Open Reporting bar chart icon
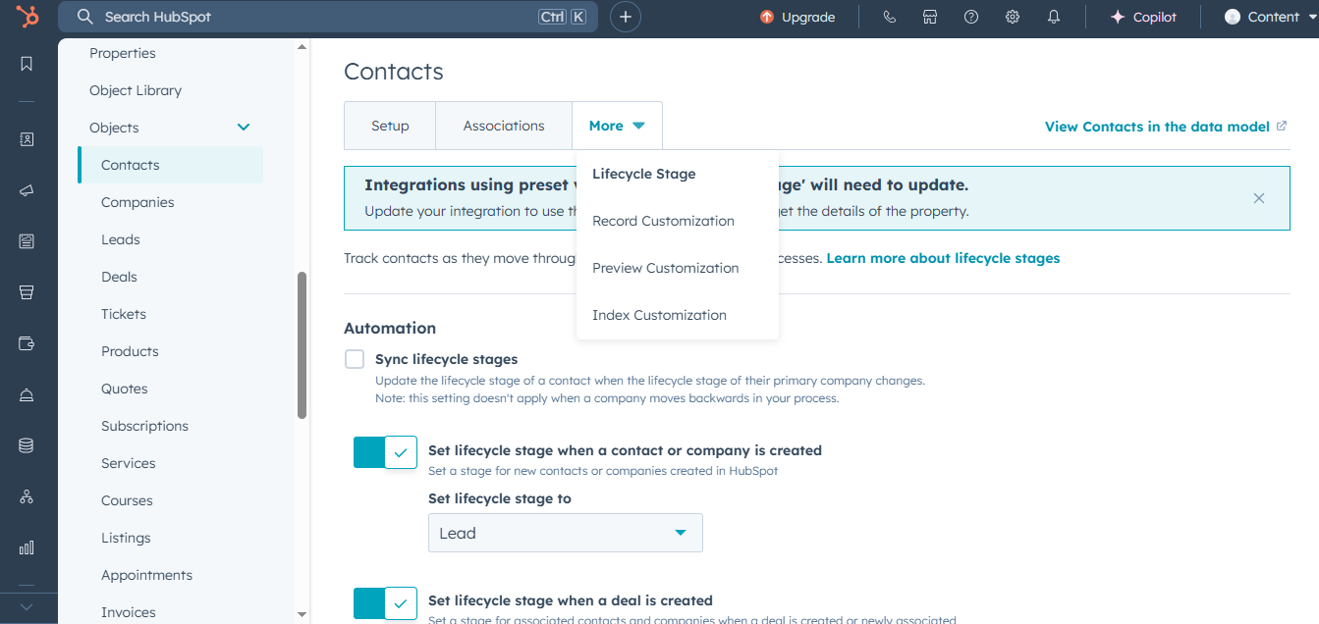This screenshot has height=624, width=1319. tap(27, 547)
